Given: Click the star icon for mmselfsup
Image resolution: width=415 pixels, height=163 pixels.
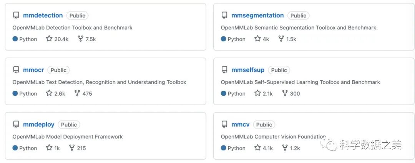Looking at the screenshot, I should 257,93.
